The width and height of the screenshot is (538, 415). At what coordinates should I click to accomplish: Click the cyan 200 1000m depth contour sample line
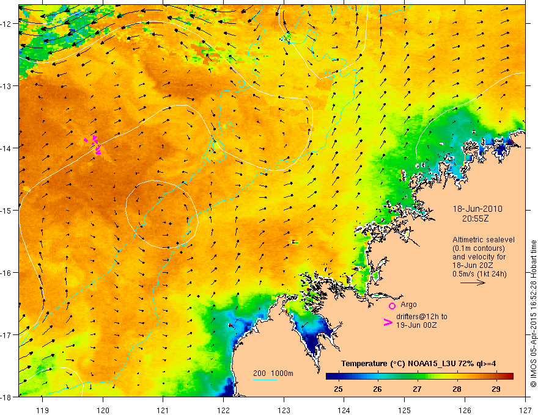coord(265,380)
